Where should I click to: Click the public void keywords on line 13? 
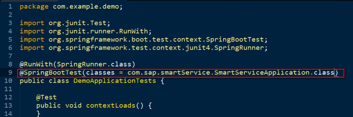coord(59,105)
